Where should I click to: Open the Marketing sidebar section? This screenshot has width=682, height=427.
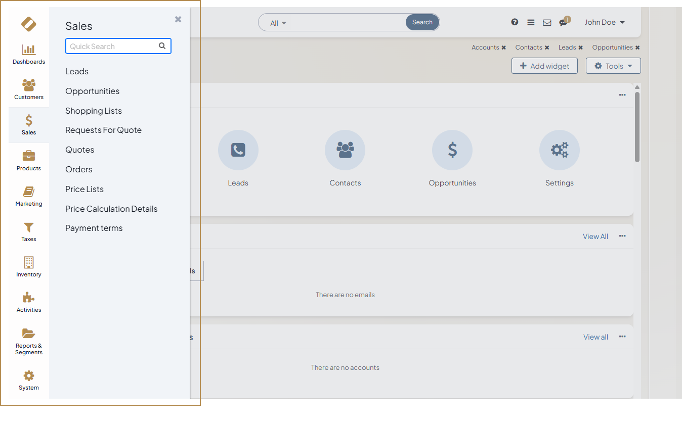tap(29, 196)
